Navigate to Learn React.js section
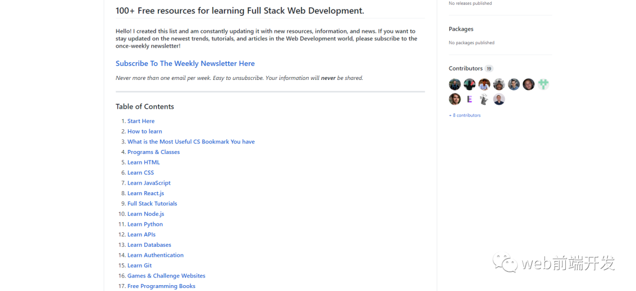Screen dimensions: 636x291 145,193
